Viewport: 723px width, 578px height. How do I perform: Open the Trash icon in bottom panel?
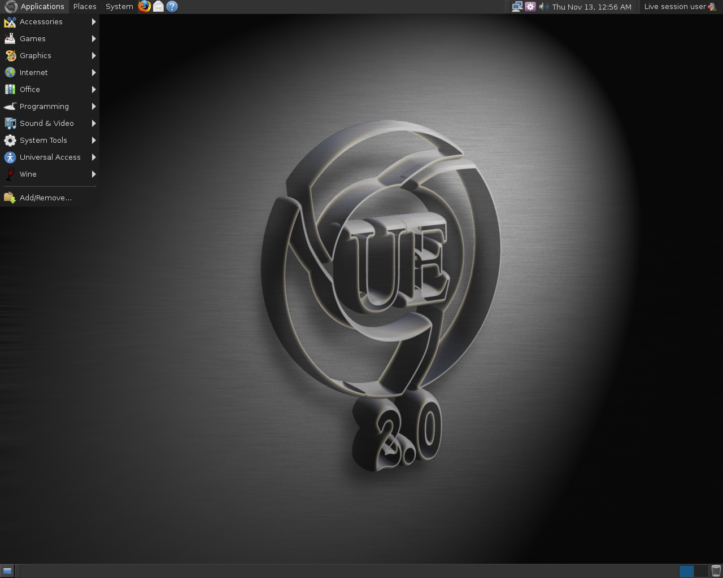[x=716, y=571]
